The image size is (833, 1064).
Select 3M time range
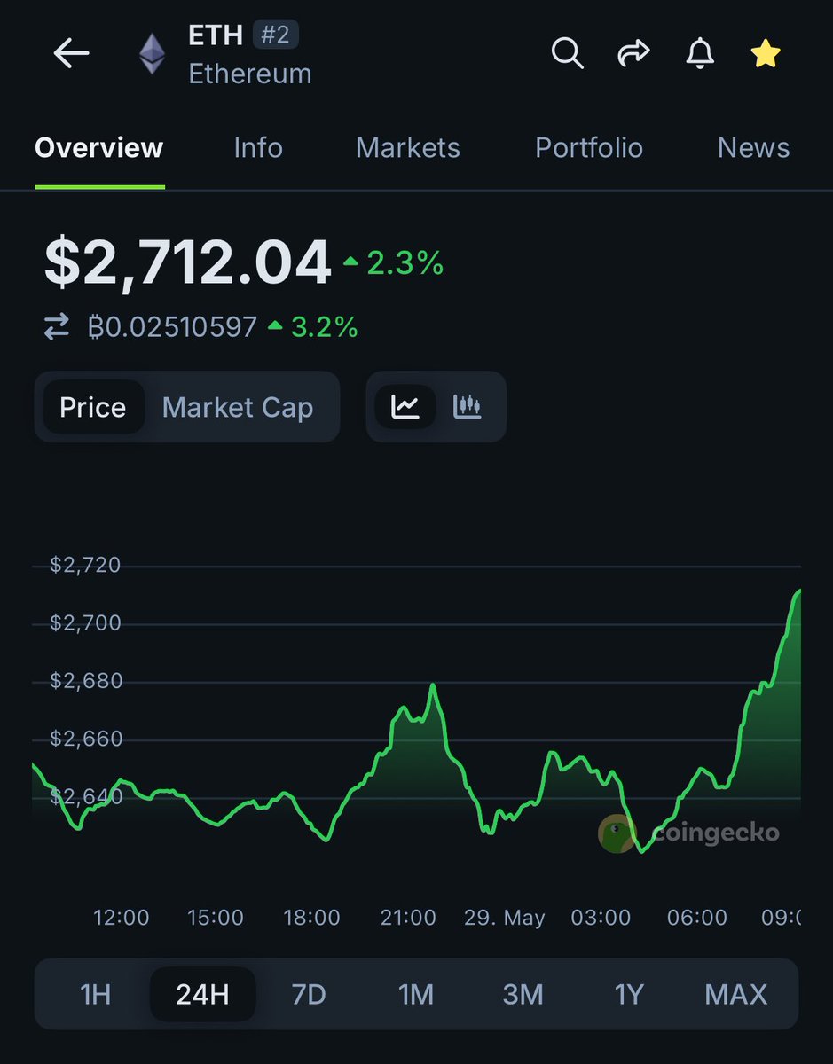point(523,994)
